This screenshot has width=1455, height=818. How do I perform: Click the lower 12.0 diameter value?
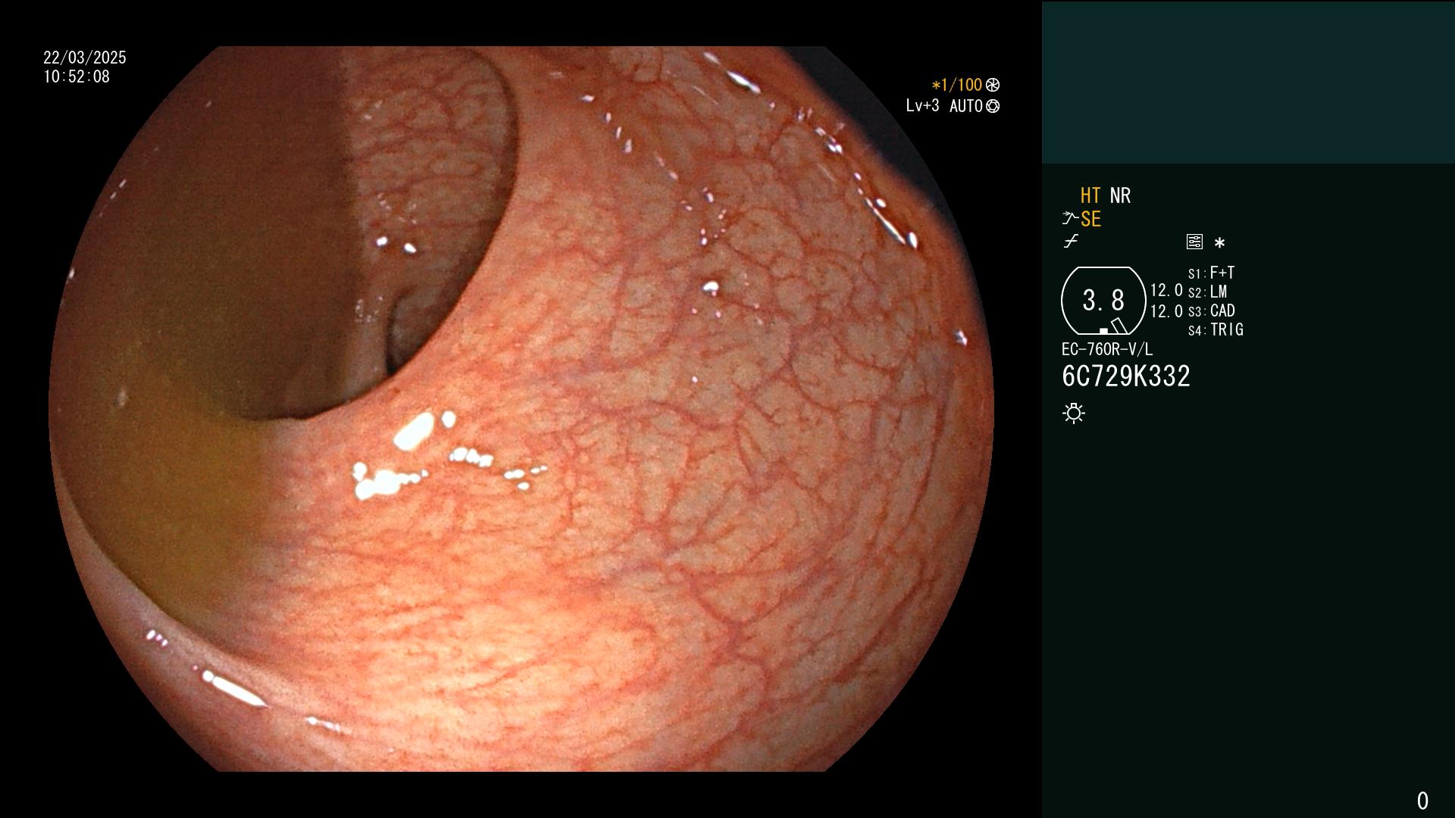pyautogui.click(x=1166, y=311)
